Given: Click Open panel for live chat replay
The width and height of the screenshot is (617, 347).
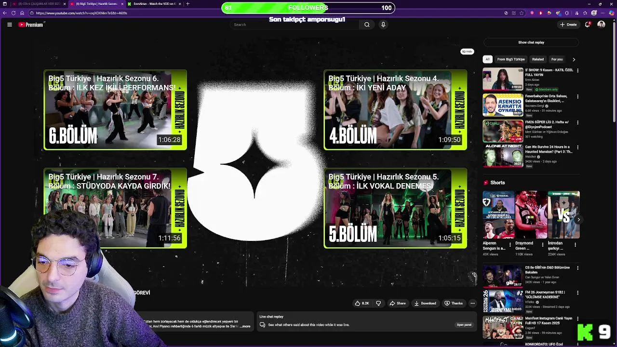Looking at the screenshot, I should 464,325.
